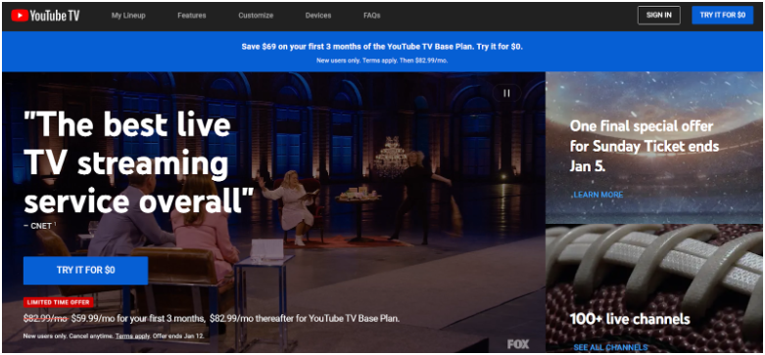Click the YouTube TV logo
Image resolution: width=765 pixels, height=355 pixels.
click(45, 16)
